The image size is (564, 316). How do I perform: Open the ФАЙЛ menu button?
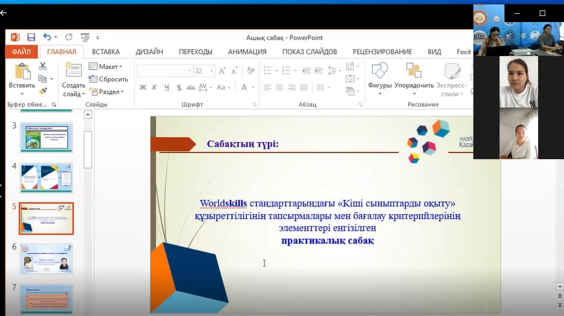click(21, 52)
